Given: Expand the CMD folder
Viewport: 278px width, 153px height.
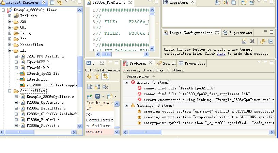Looking at the screenshot, I should [10, 28].
